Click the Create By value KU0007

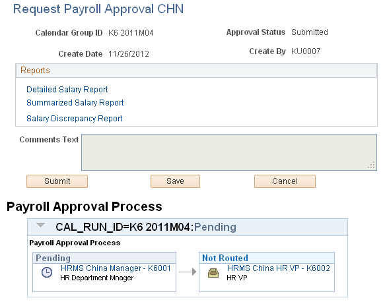[306, 51]
